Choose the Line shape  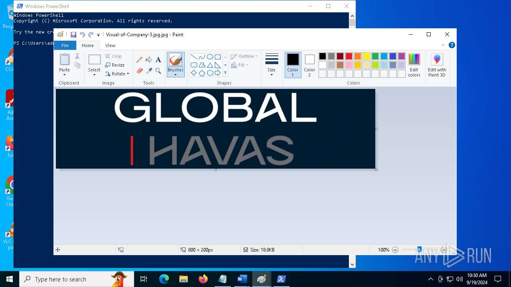click(194, 57)
